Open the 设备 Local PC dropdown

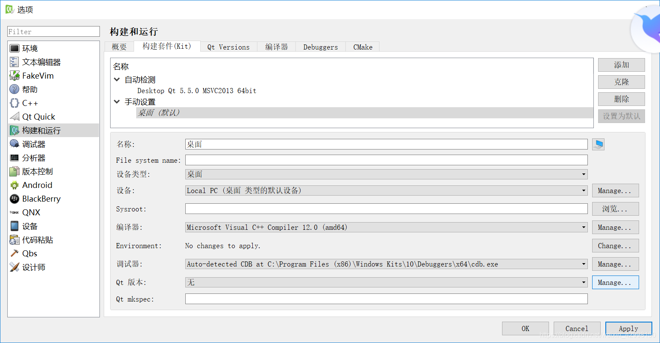coord(386,191)
